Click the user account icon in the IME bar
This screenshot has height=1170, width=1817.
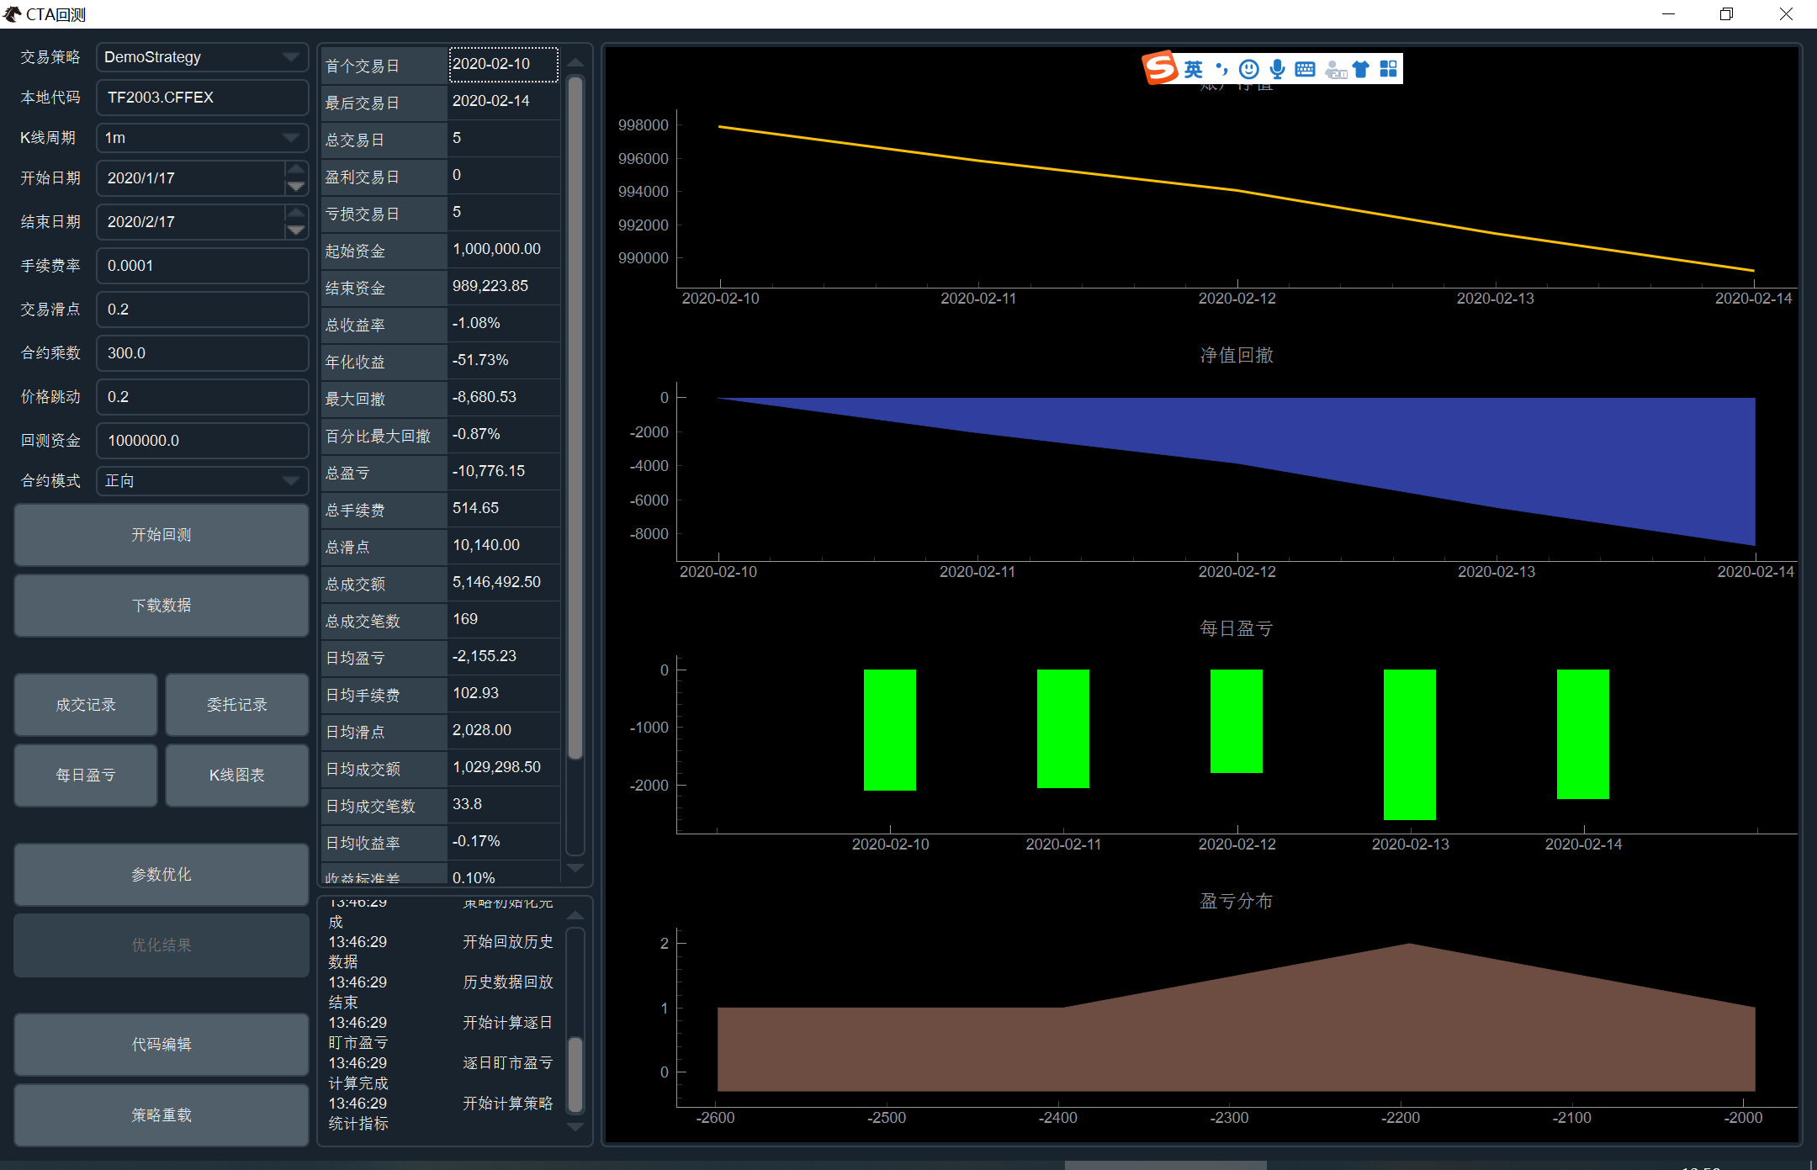coord(1334,70)
